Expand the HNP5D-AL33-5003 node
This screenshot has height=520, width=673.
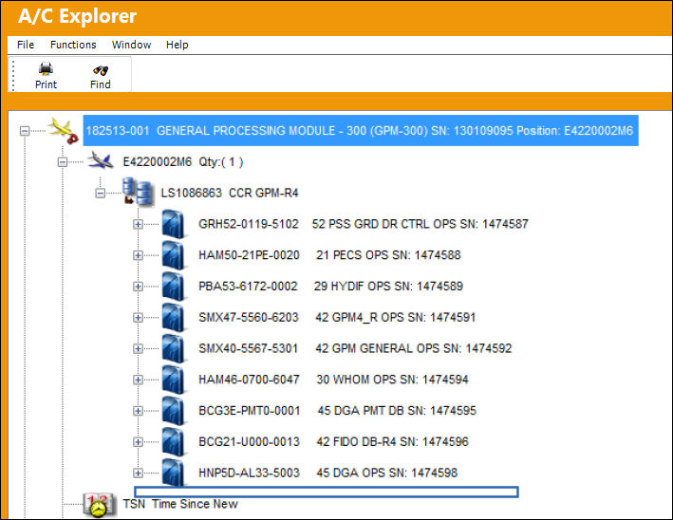[138, 473]
